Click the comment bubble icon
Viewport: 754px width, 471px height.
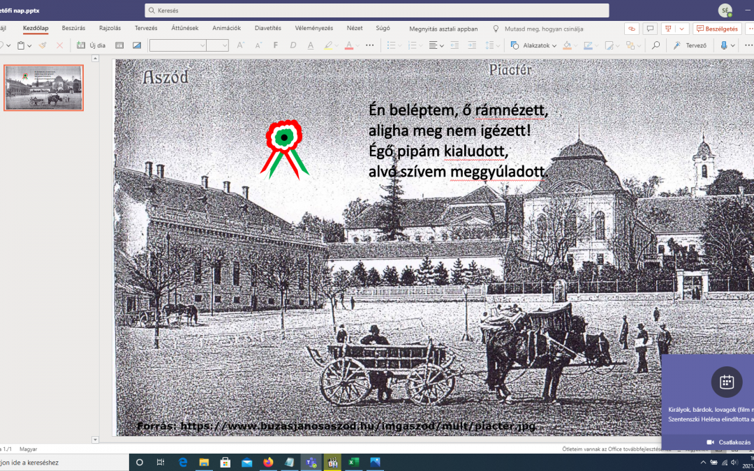tap(650, 29)
